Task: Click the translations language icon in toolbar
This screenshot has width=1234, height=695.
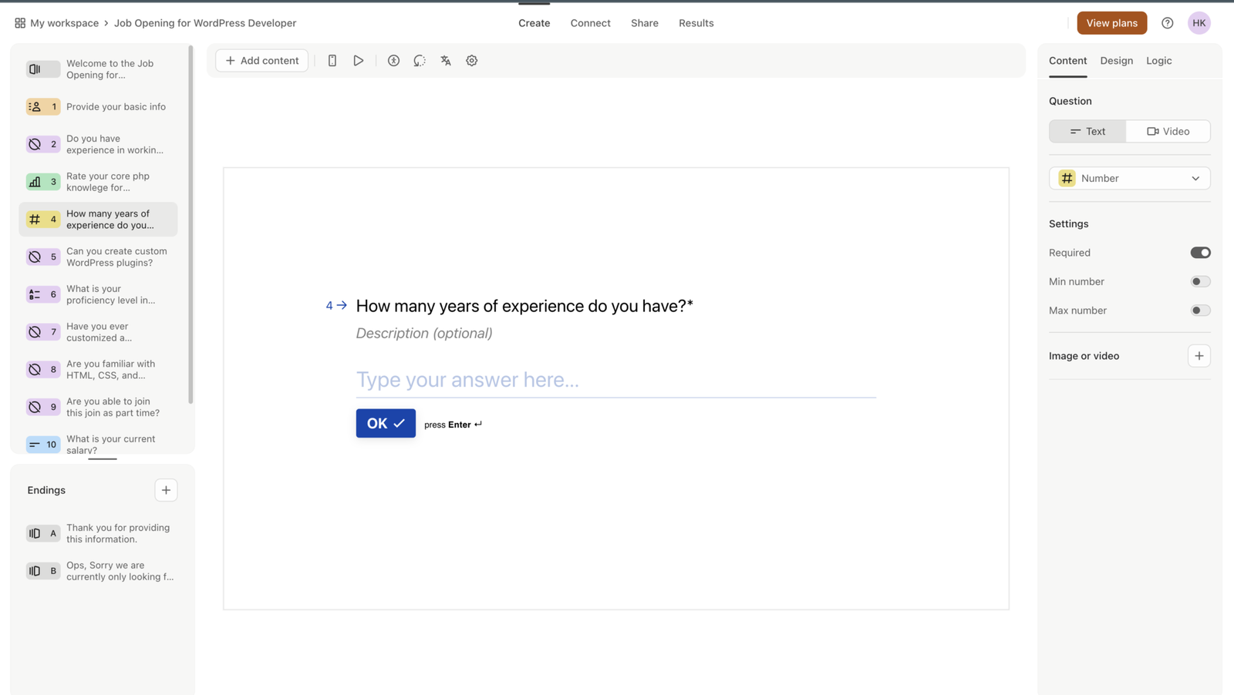Action: tap(445, 60)
